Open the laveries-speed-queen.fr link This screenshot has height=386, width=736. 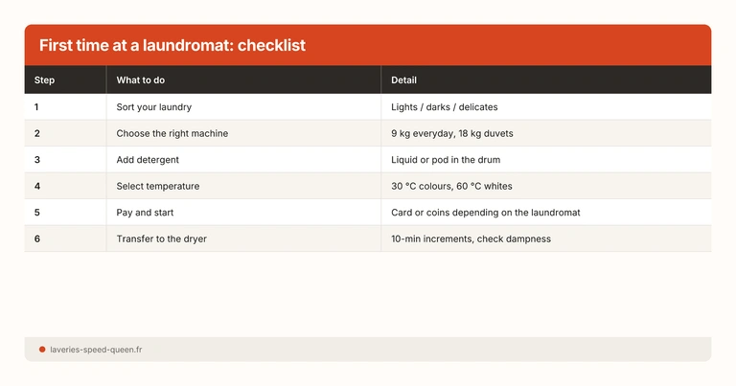tap(96, 350)
